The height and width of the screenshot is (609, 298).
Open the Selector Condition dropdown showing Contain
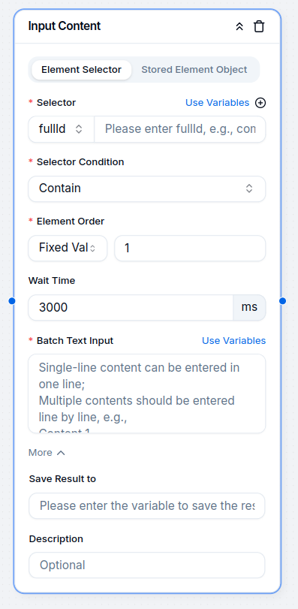(x=147, y=188)
